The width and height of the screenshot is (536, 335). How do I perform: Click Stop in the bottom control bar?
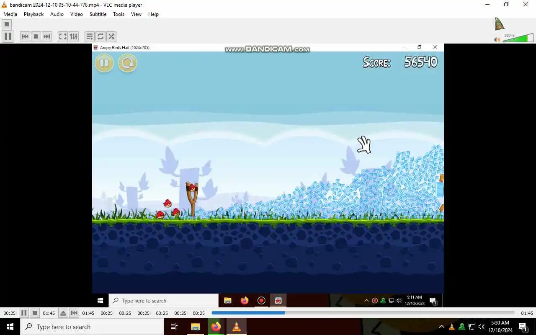tap(35, 313)
